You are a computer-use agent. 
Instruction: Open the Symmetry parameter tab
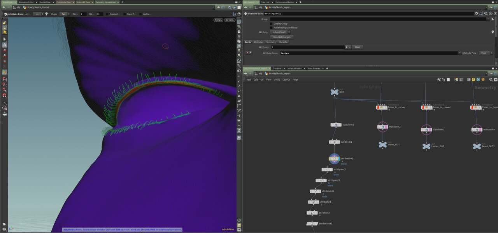271,42
